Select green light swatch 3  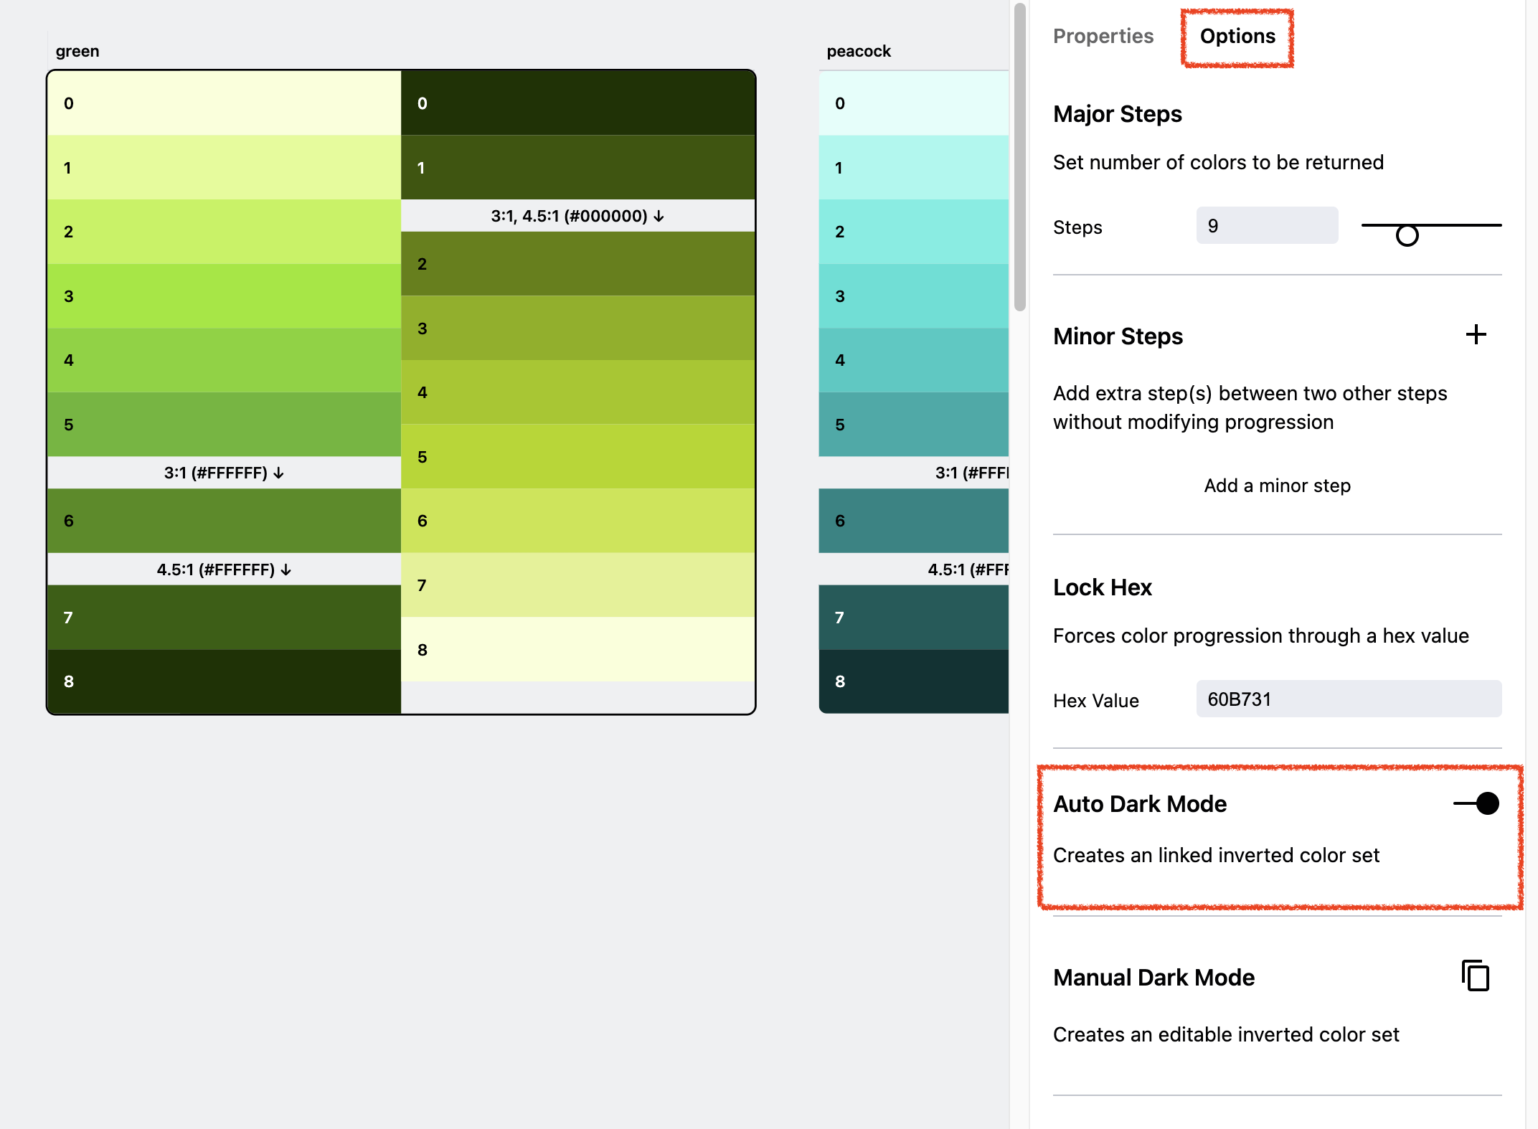pyautogui.click(x=224, y=296)
